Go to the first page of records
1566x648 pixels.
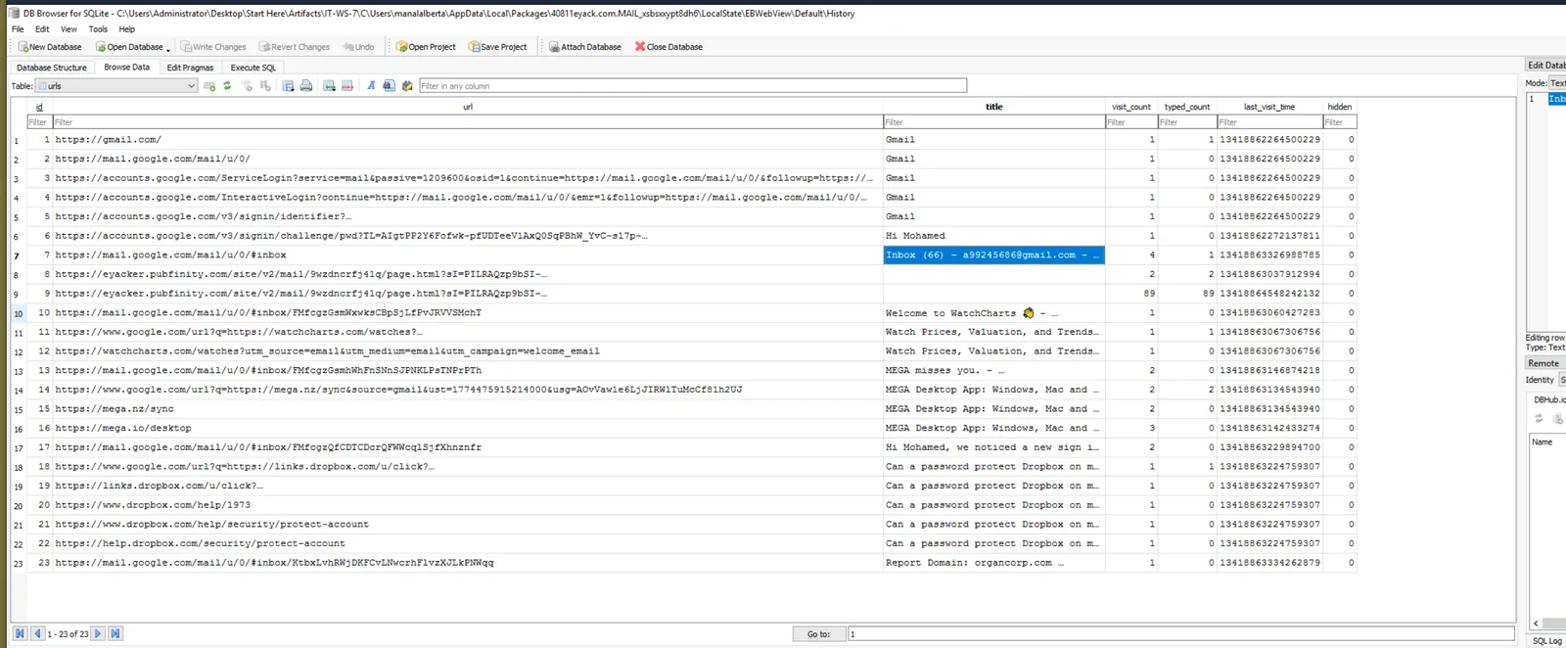[20, 633]
